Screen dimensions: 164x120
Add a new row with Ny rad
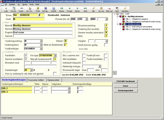coord(101,10)
